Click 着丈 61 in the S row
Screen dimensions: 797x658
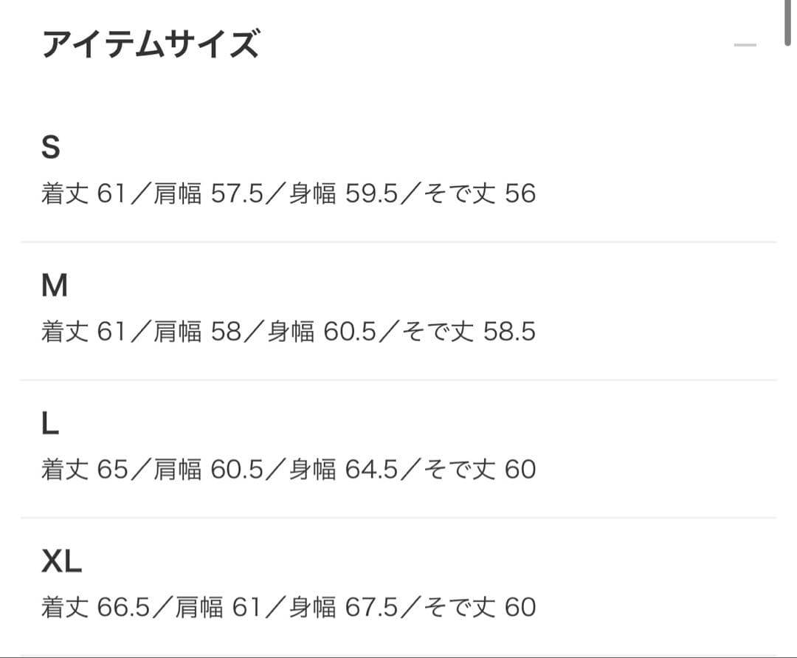coord(83,194)
